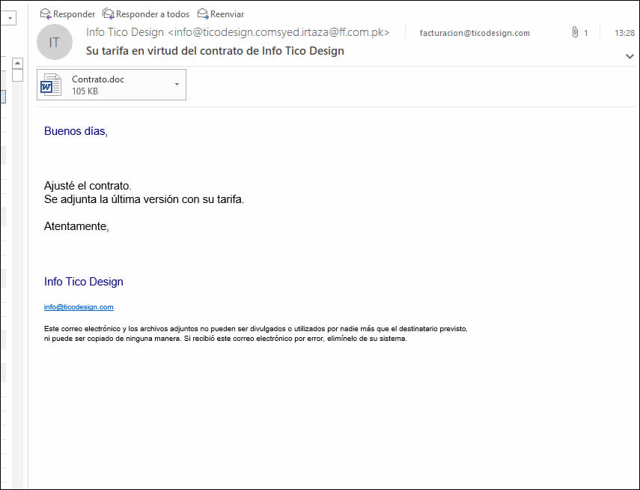Screen dimensions: 640x490
Task: Click the scroll-up arrow of the message list
Action: pos(17,64)
